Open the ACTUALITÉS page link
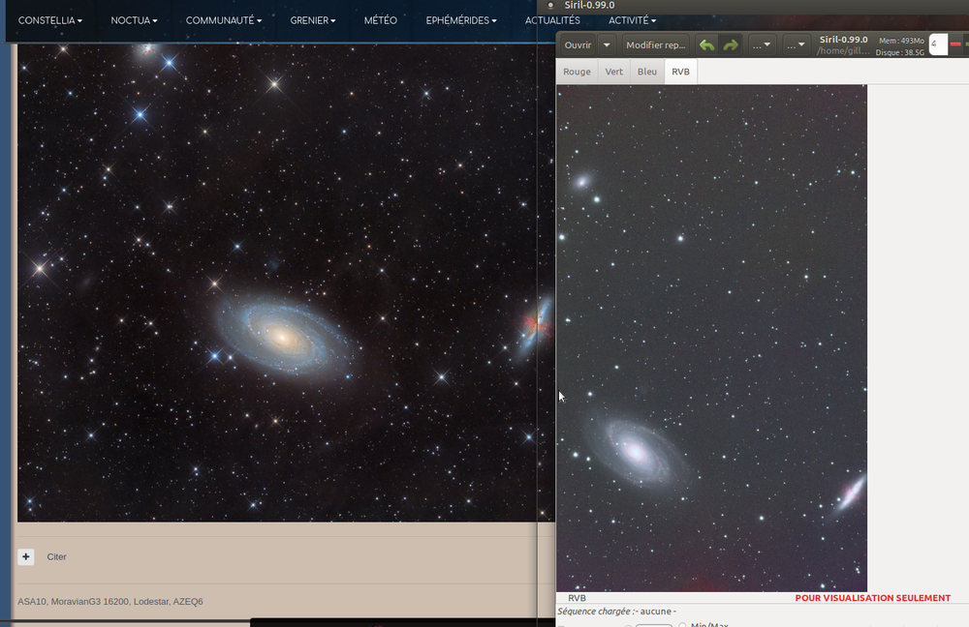 coord(552,20)
